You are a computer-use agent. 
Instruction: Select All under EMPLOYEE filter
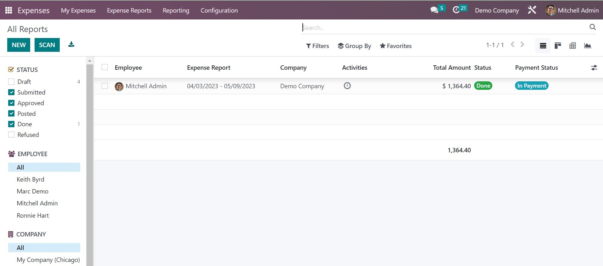[x=44, y=167]
